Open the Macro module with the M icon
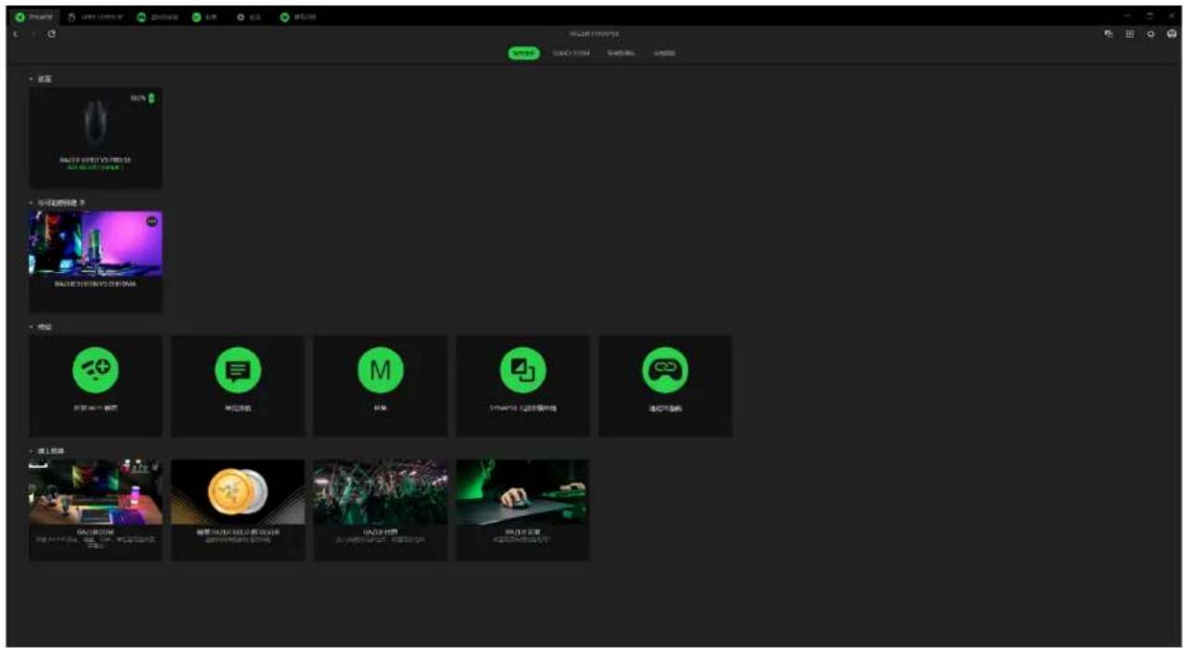Screen dimensions: 1183x648 coord(381,386)
